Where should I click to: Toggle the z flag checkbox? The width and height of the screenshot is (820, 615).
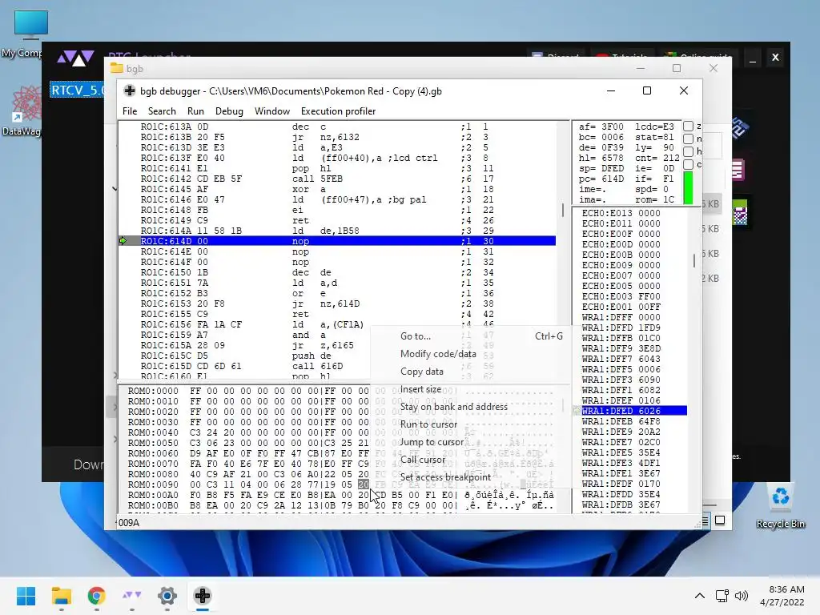[688, 126]
